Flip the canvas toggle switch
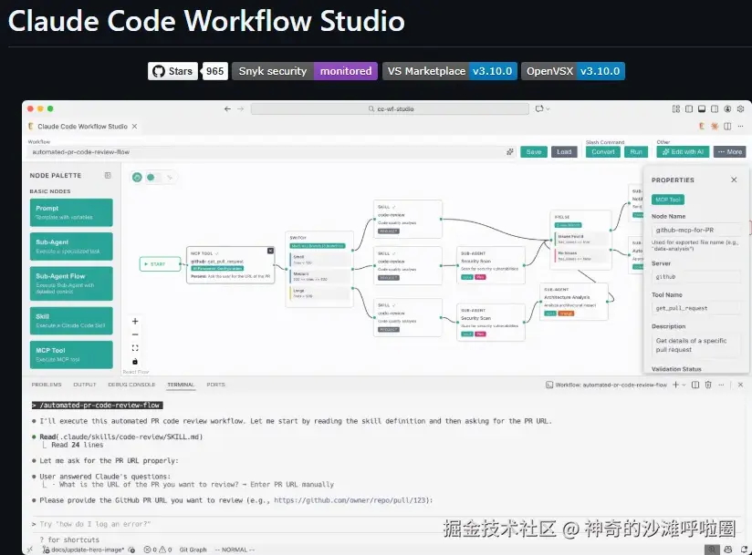Screen dimensions: 752x555 coord(154,177)
